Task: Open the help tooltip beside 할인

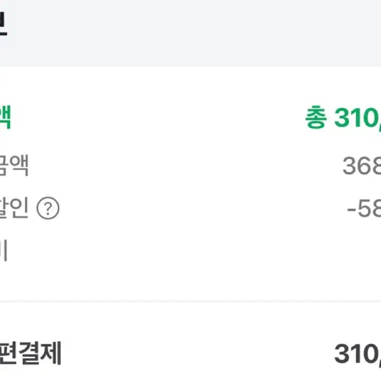Action: [x=48, y=208]
